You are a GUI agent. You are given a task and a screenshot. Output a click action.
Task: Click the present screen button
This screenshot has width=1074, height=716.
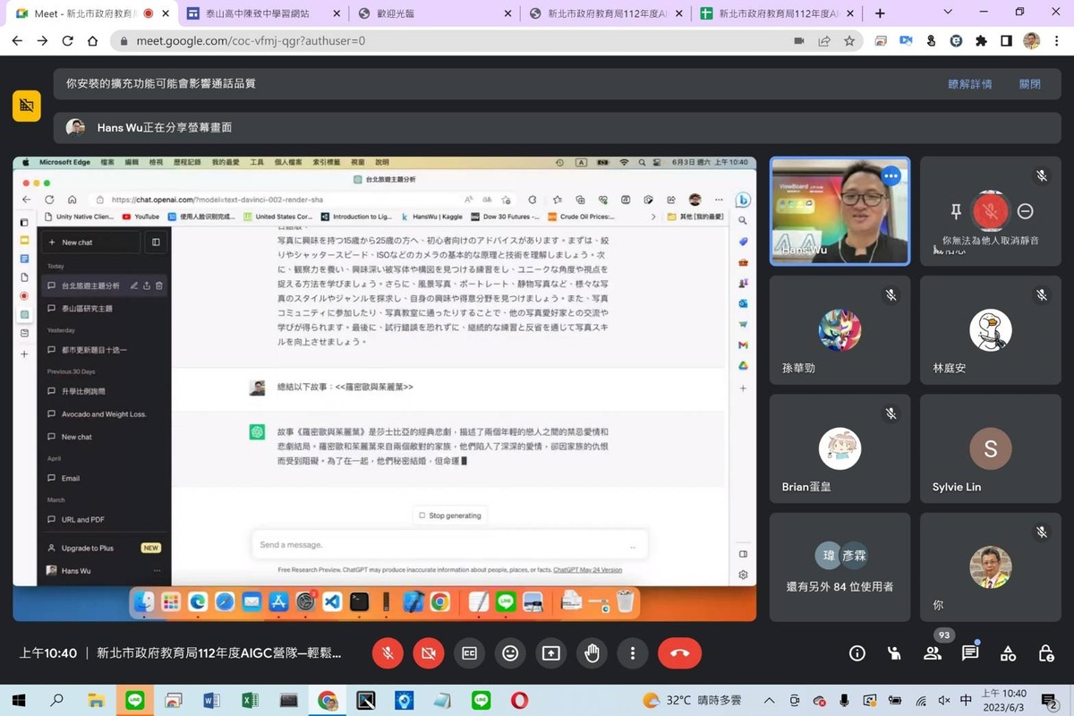551,653
